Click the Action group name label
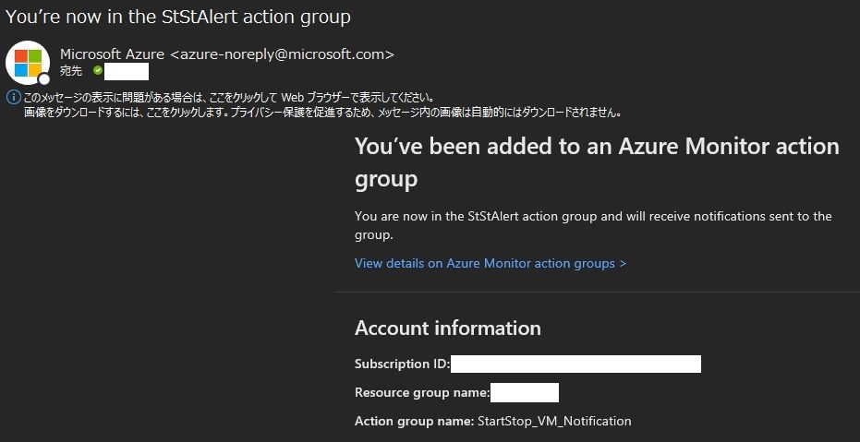This screenshot has width=860, height=442. [414, 421]
